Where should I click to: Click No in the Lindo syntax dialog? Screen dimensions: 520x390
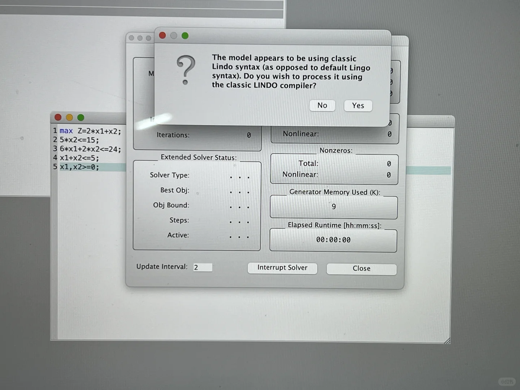[322, 105]
